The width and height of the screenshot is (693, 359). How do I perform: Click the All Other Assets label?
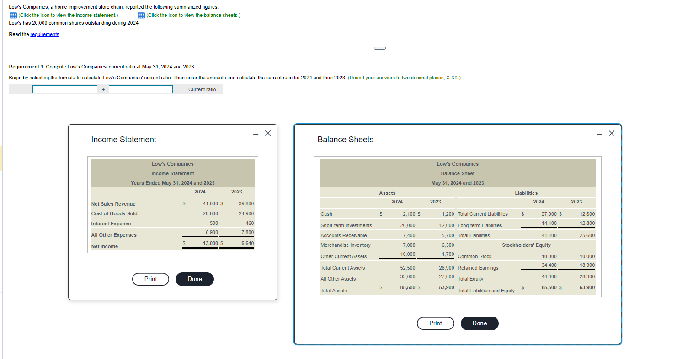(x=338, y=279)
